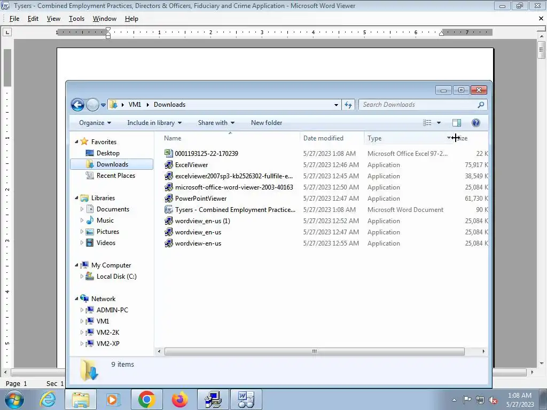This screenshot has height=410, width=547.
Task: Click the search magnifier icon in Search Downloads
Action: 481,105
